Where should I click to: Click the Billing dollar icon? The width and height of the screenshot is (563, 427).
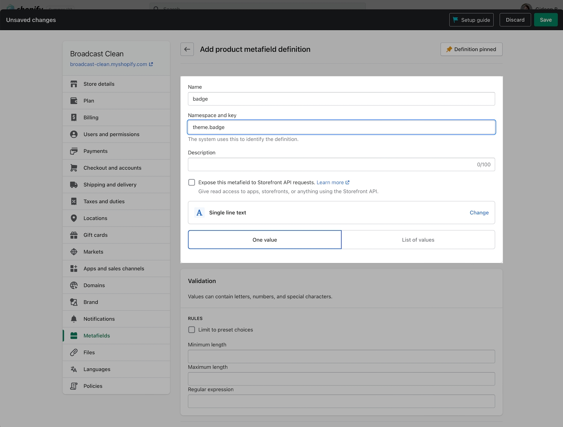74,117
